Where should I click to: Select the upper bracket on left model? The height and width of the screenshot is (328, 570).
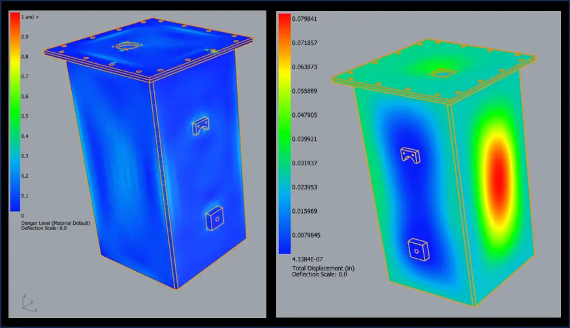pos(200,126)
